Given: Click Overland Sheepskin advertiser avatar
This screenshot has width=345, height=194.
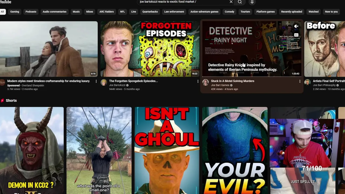Looking at the screenshot, I should [x=2, y=82].
